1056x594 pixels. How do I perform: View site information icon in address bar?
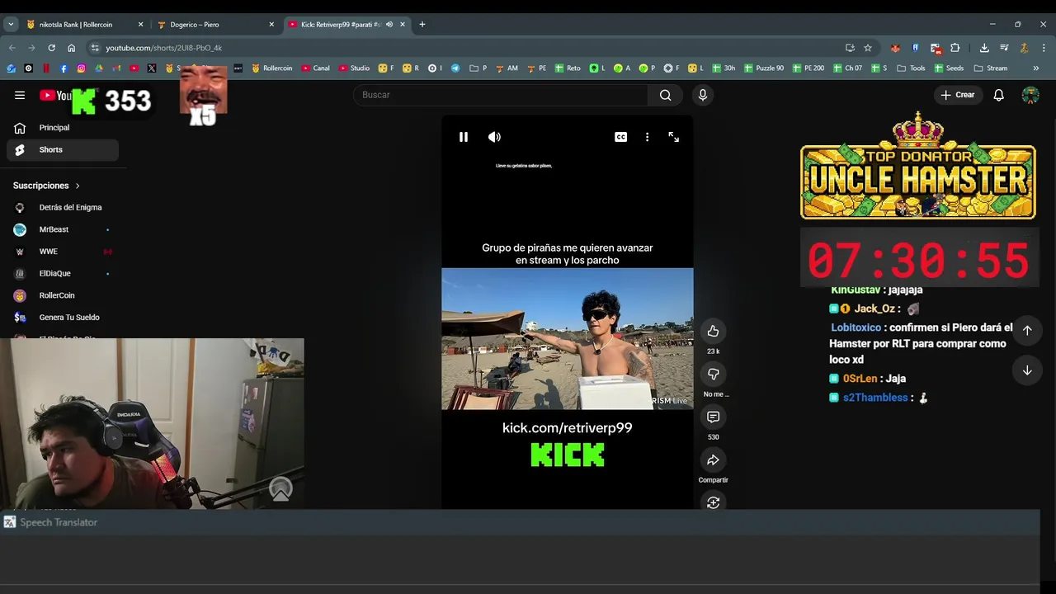coord(95,48)
